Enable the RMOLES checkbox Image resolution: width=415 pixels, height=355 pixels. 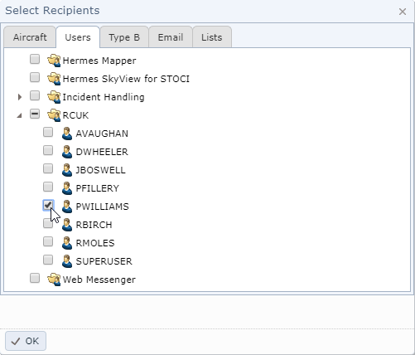tap(48, 241)
